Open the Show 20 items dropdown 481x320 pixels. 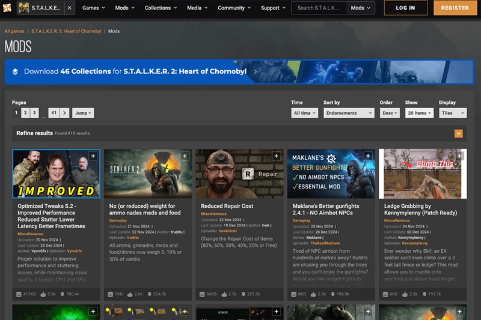coord(419,113)
